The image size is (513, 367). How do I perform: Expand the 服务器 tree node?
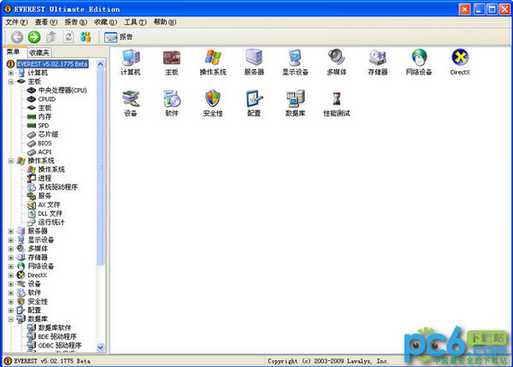tap(10, 231)
